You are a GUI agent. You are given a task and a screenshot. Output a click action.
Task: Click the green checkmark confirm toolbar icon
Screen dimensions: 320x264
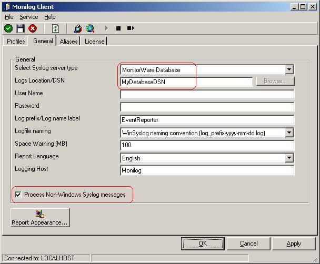point(8,28)
